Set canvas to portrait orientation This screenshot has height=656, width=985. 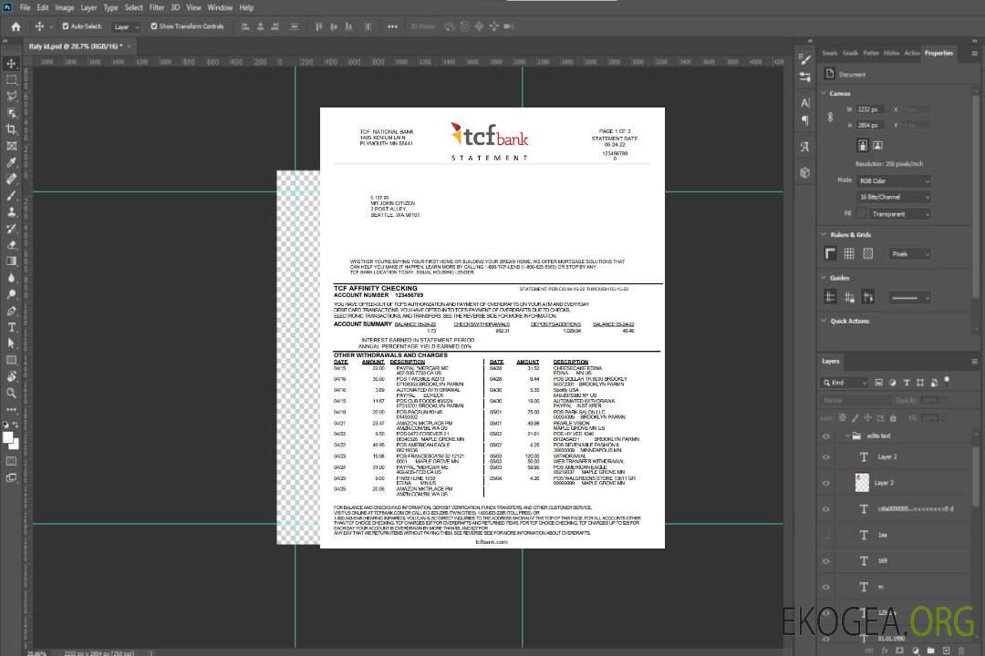tap(863, 145)
